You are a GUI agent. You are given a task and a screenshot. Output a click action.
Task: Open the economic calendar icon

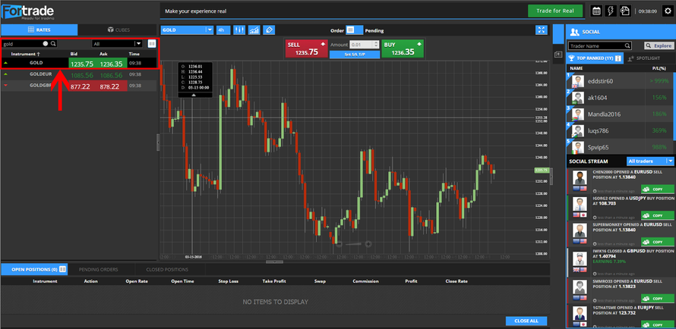[596, 11]
